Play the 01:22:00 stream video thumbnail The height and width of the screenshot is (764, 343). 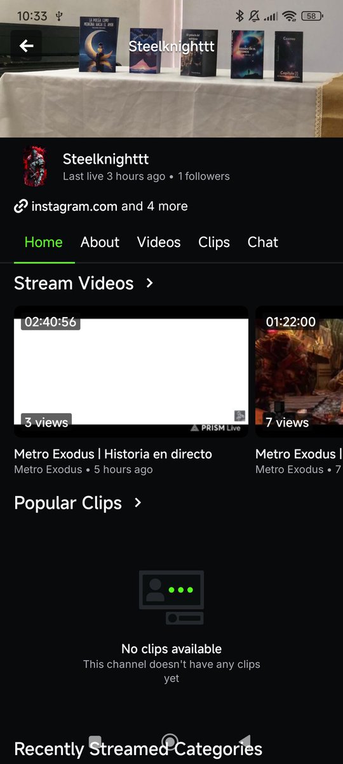pyautogui.click(x=299, y=372)
